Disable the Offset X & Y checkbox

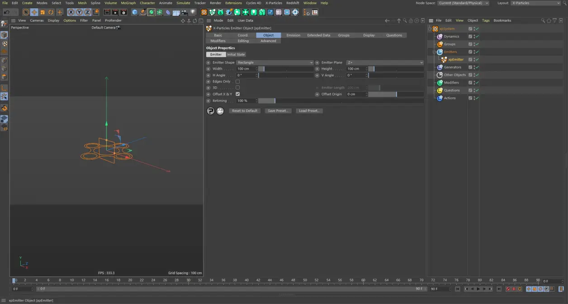coord(237,94)
